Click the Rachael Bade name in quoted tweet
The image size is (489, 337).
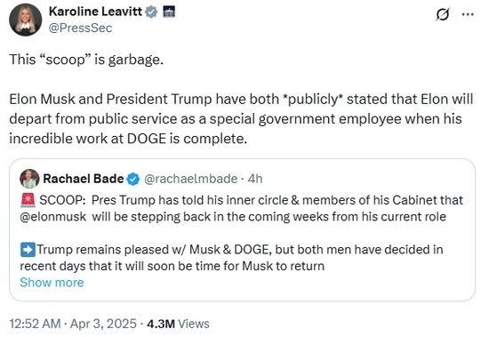pos(84,179)
